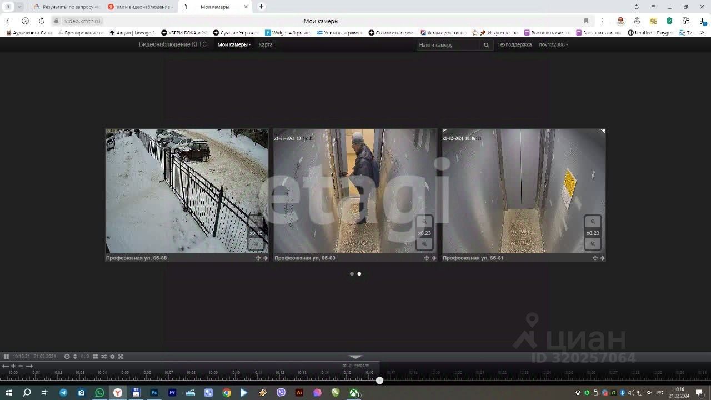The width and height of the screenshot is (711, 400).
Task: Open the Карта menu item
Action: 266,44
